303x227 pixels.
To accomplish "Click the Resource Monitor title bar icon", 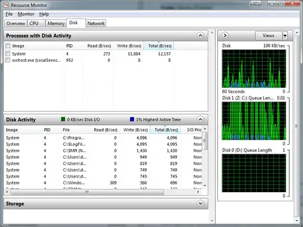I will (x=6, y=4).
